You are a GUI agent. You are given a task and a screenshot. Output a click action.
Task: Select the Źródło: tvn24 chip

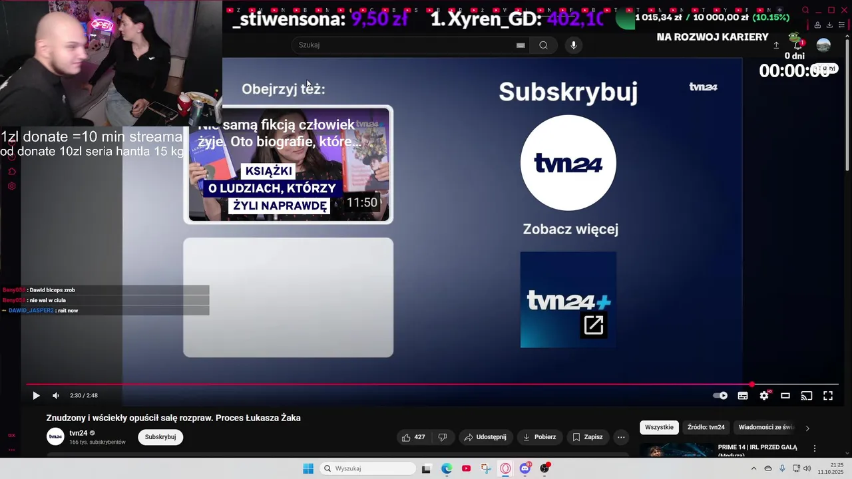(x=706, y=427)
